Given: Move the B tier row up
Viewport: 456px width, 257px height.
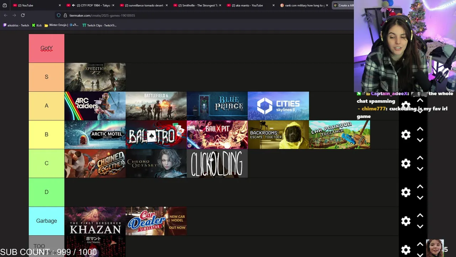Looking at the screenshot, I should tap(420, 129).
